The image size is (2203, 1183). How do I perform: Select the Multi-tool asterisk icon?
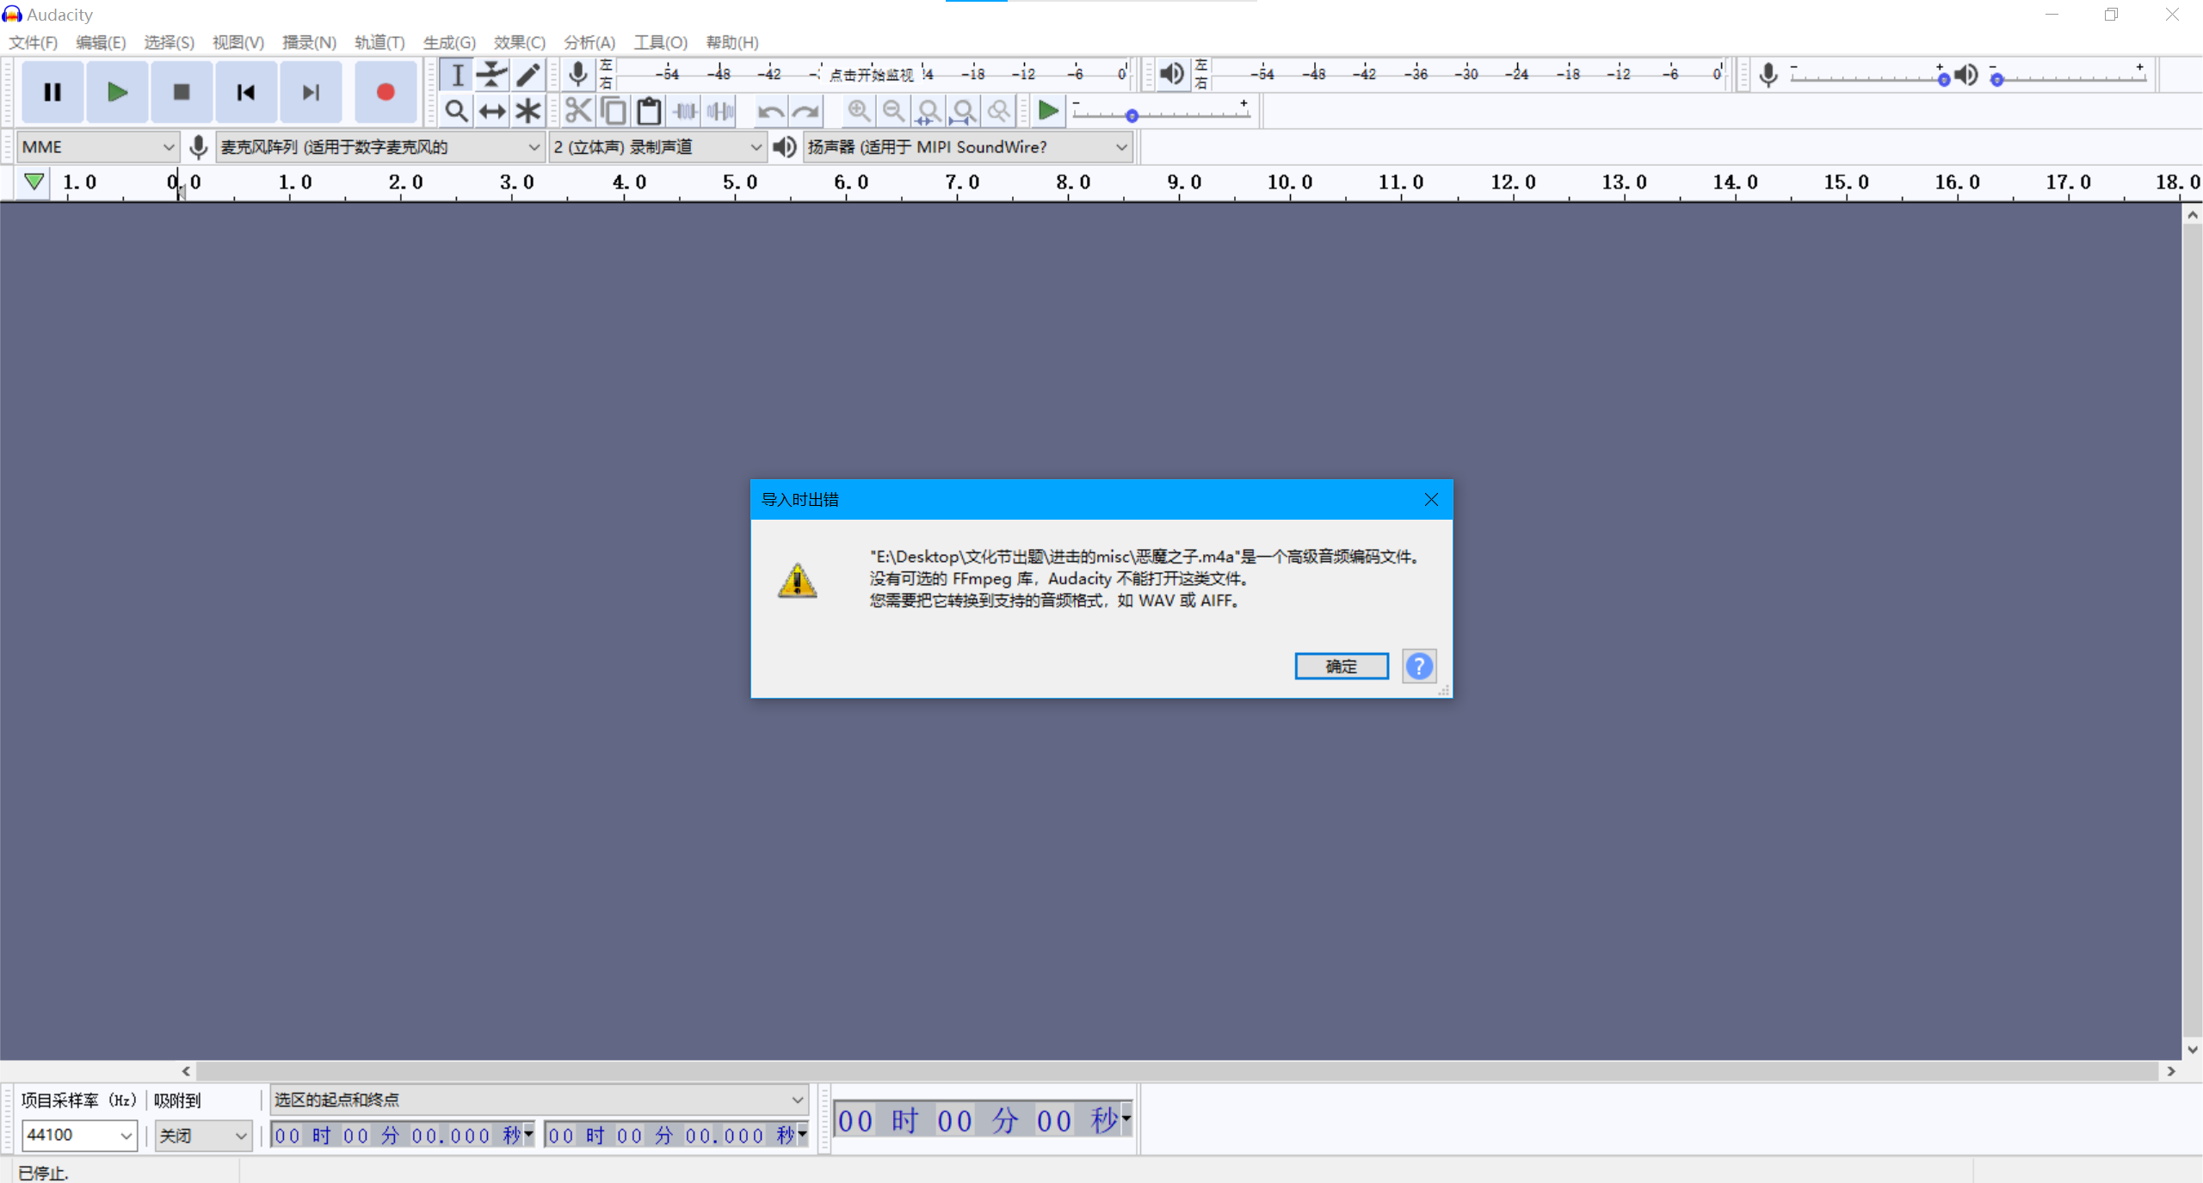click(x=528, y=111)
